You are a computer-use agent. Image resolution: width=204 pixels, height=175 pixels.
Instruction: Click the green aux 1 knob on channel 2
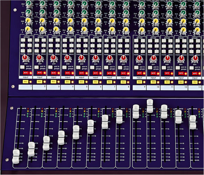point(43,4)
